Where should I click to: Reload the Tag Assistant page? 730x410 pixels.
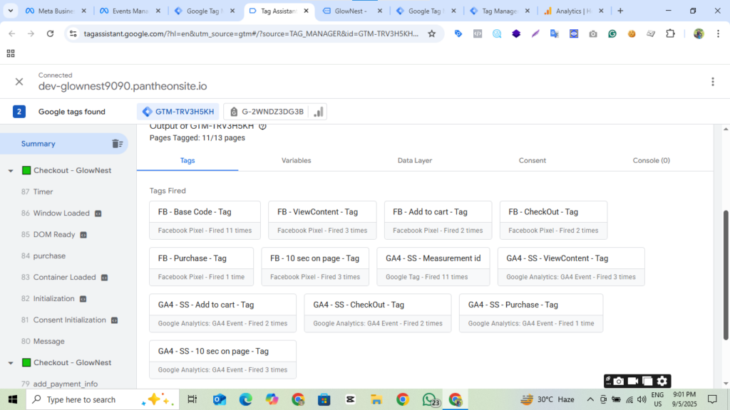51,33
